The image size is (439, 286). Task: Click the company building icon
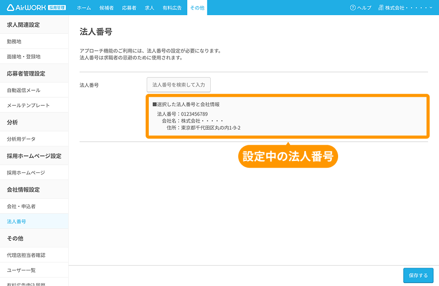(x=381, y=8)
